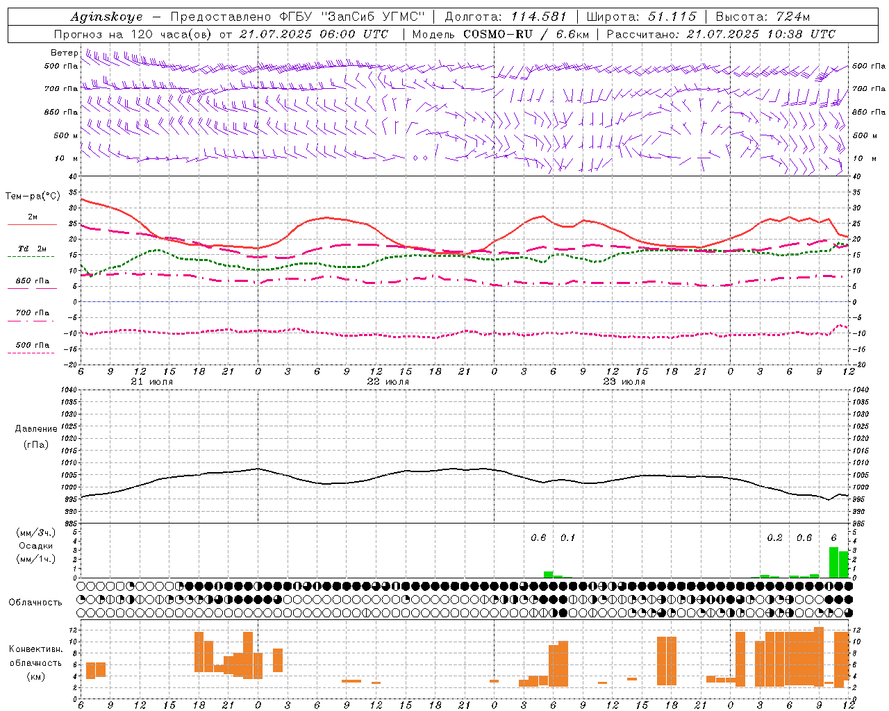Click the precipitation value "6" at the right
Viewport: 889px width, 711px height.
pyautogui.click(x=834, y=537)
